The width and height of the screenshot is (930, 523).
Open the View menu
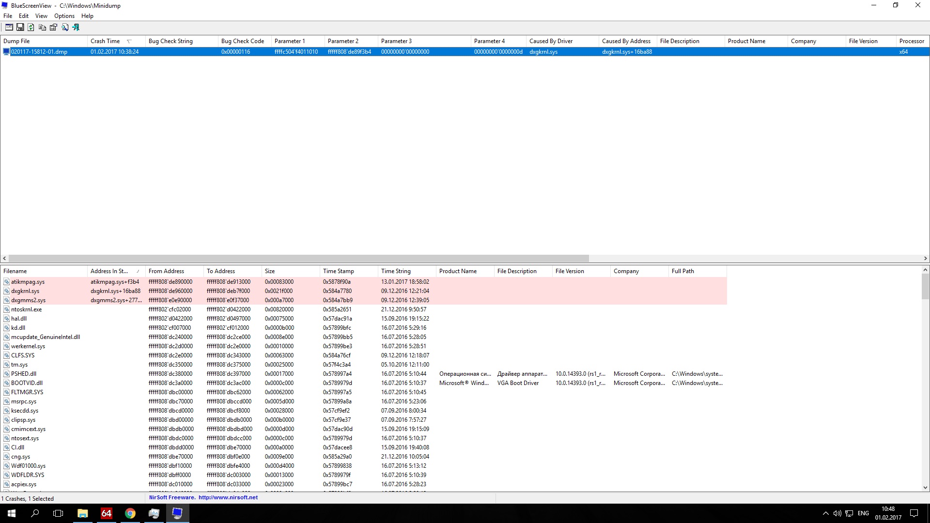pos(41,16)
